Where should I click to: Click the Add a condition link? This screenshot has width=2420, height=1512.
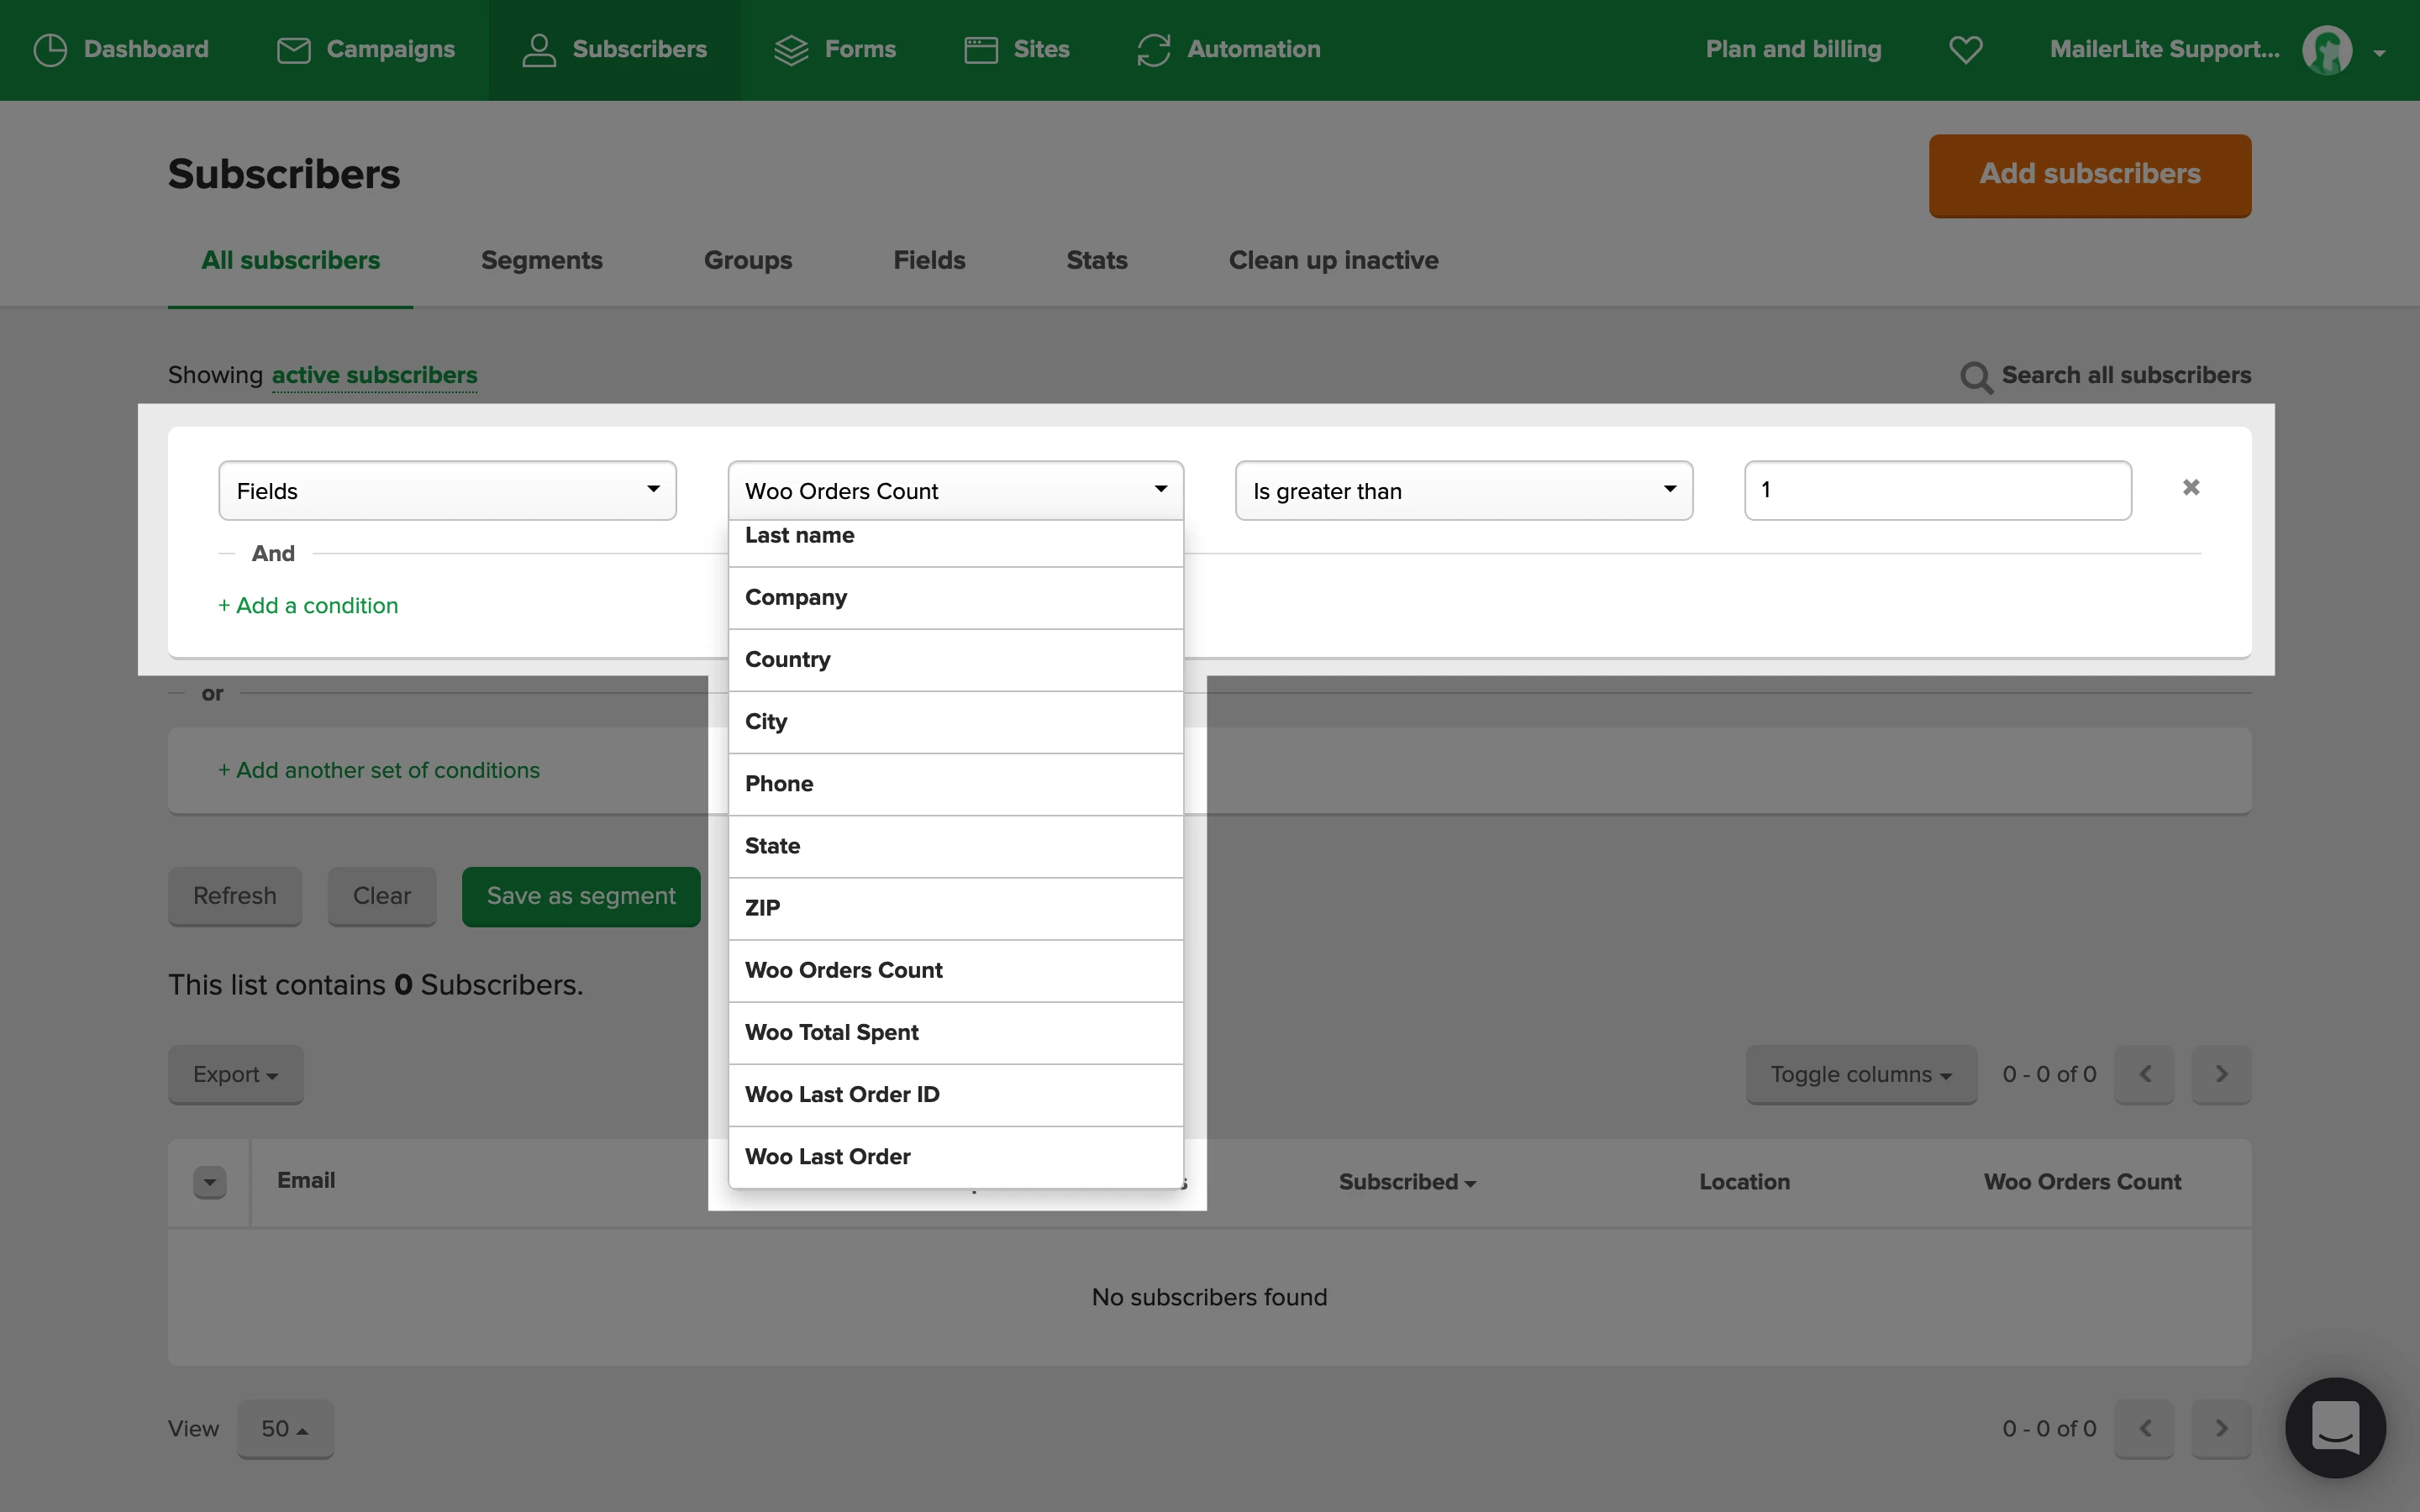click(x=308, y=606)
